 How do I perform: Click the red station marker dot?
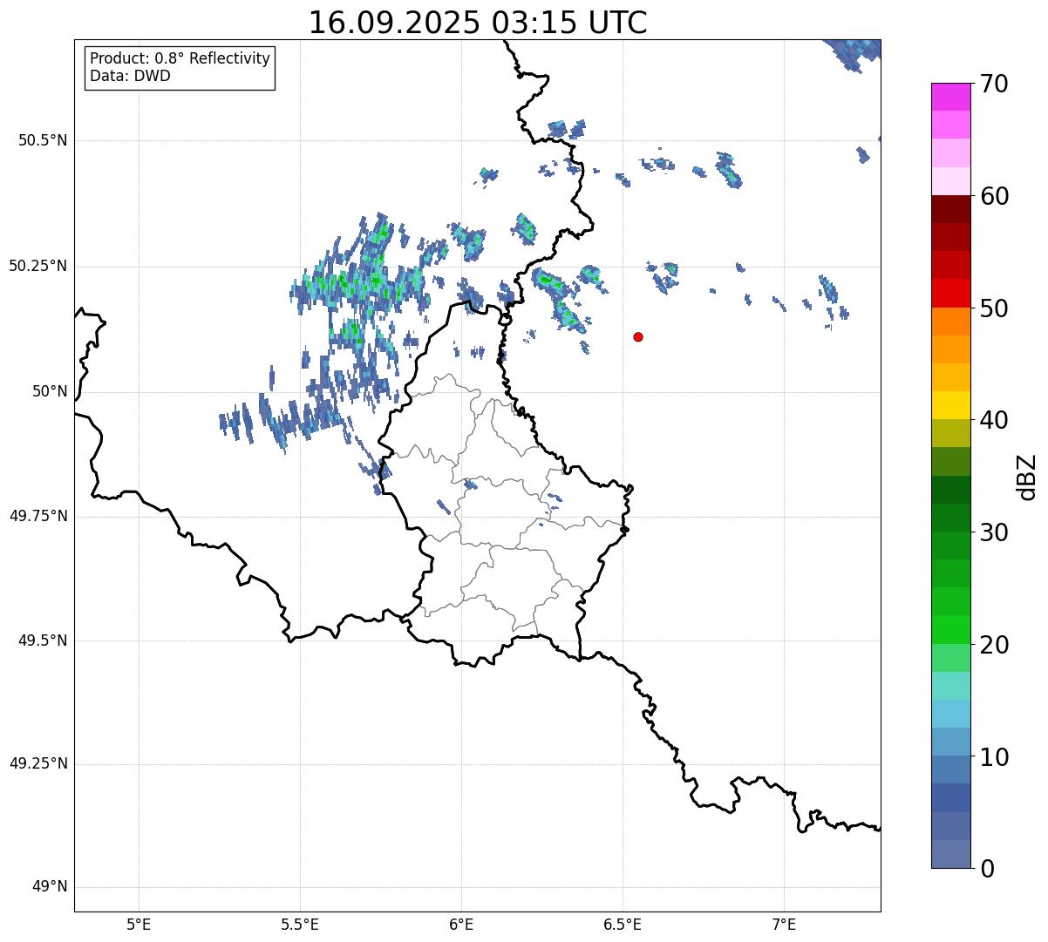pos(638,336)
